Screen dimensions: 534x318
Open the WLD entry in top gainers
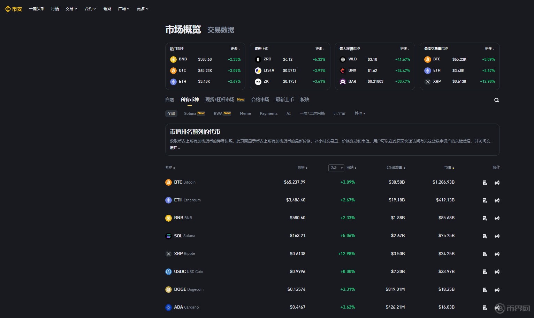tap(352, 59)
